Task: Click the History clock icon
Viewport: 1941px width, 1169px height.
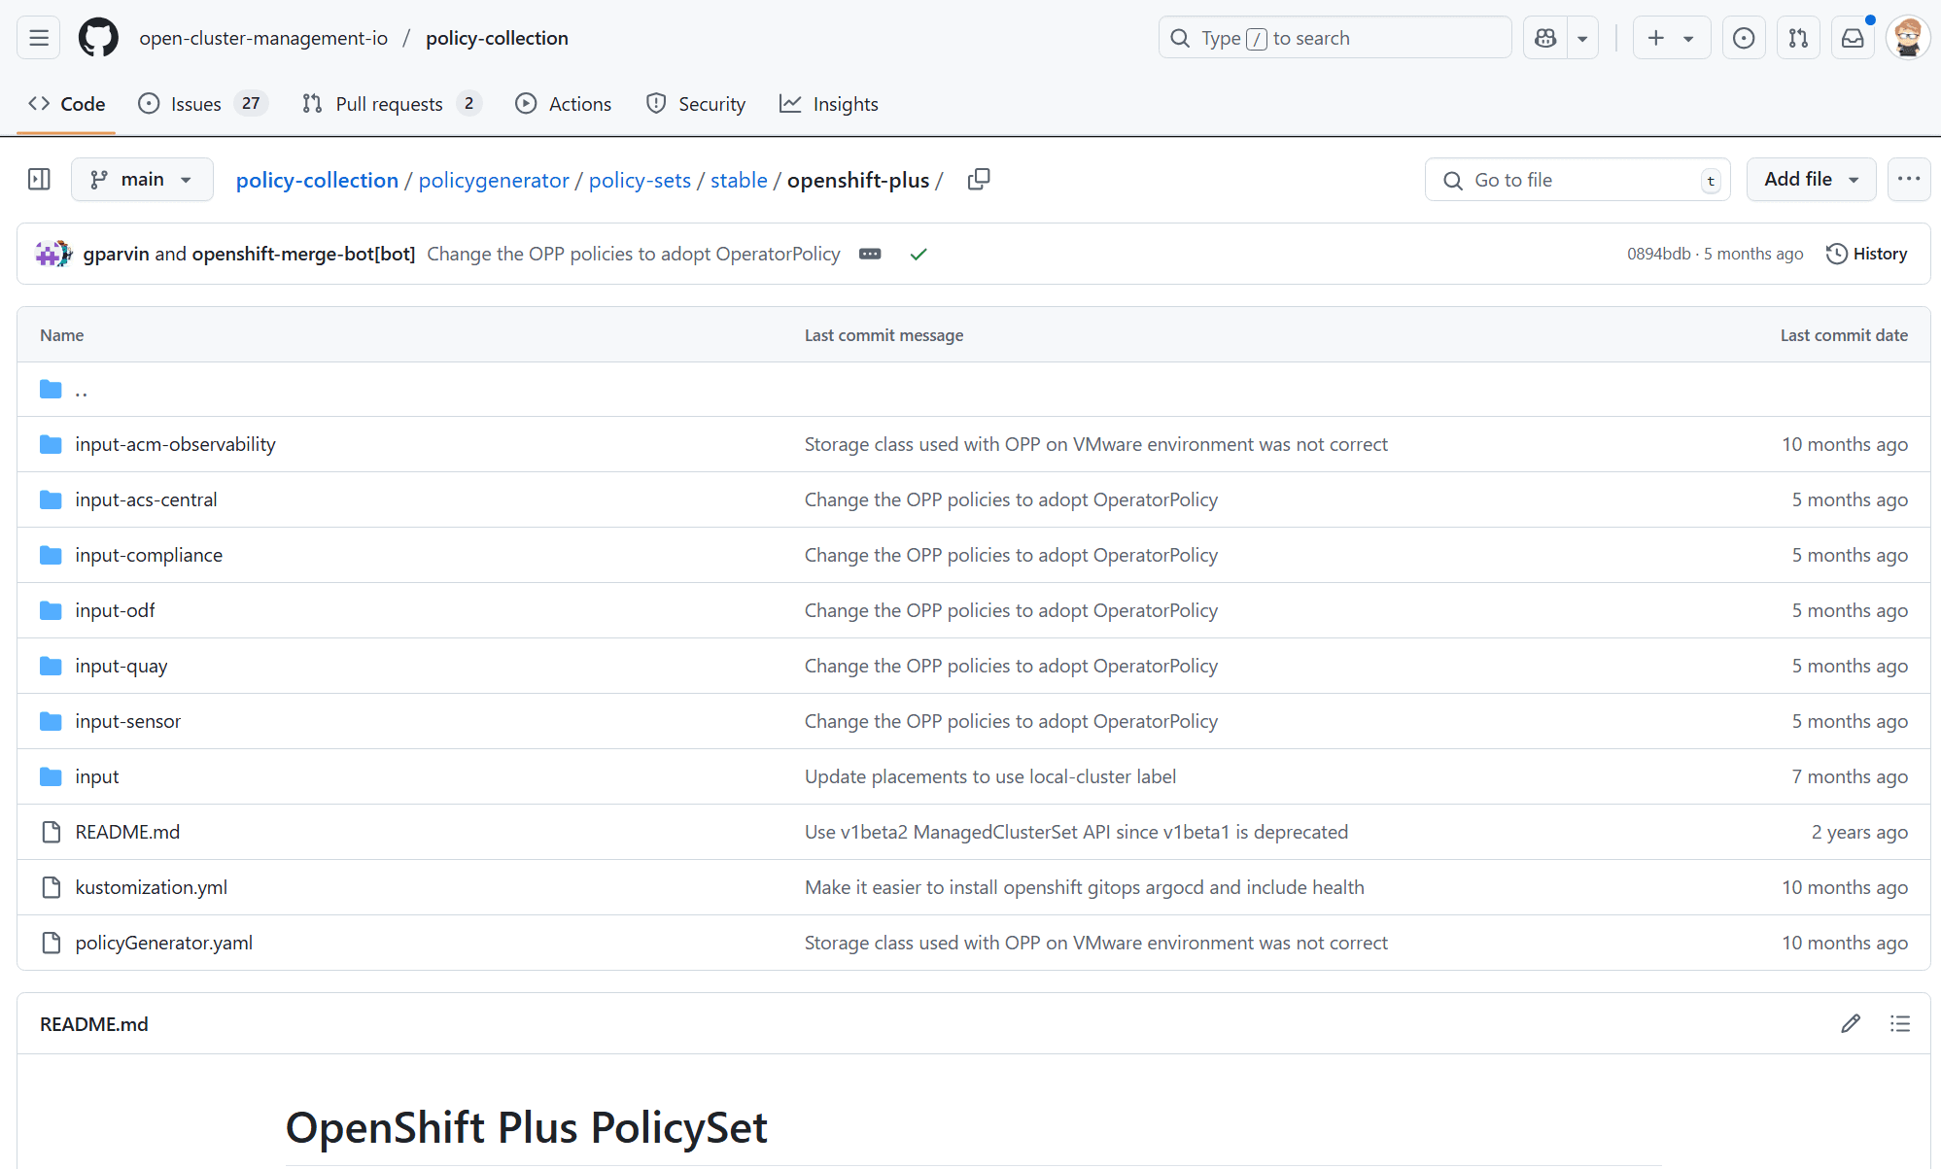Action: click(1836, 254)
